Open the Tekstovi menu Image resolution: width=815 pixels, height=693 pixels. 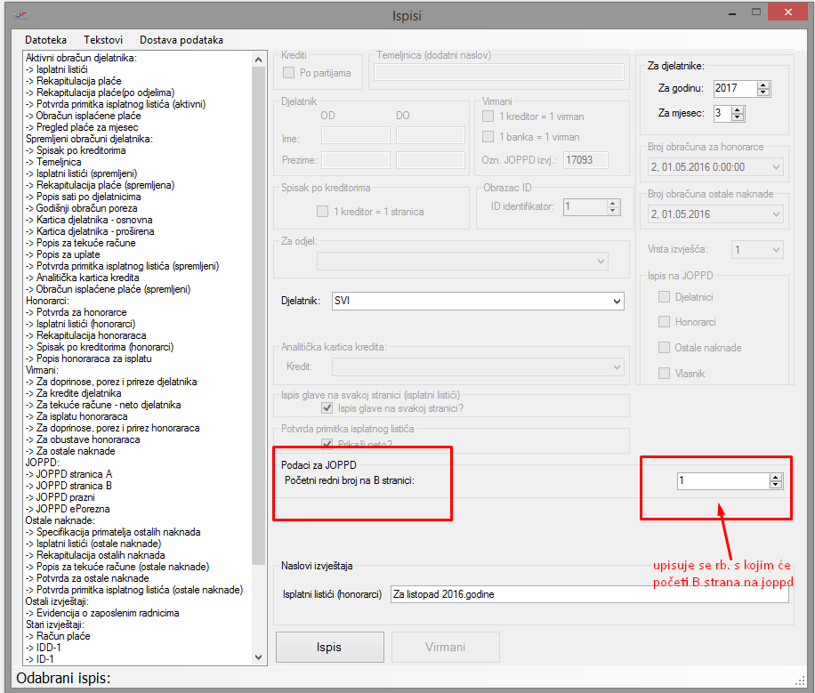tap(102, 40)
